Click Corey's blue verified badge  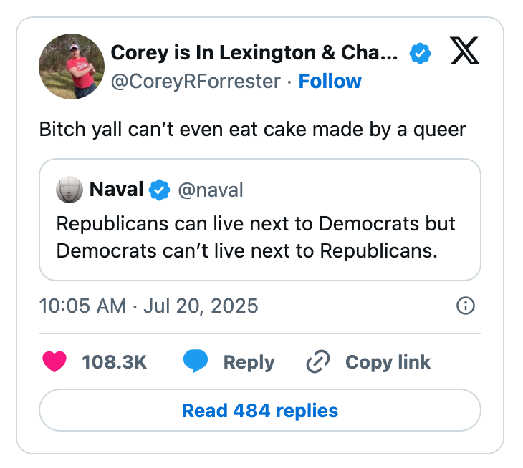tap(420, 53)
